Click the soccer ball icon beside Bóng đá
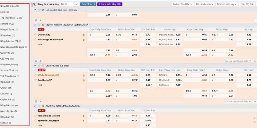This screenshot has width=257, height=128. tap(35, 4)
